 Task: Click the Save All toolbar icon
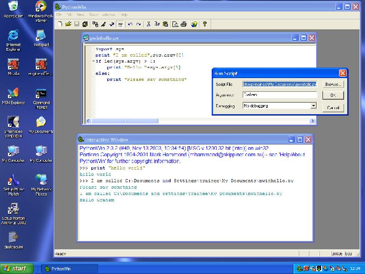[x=85, y=24]
